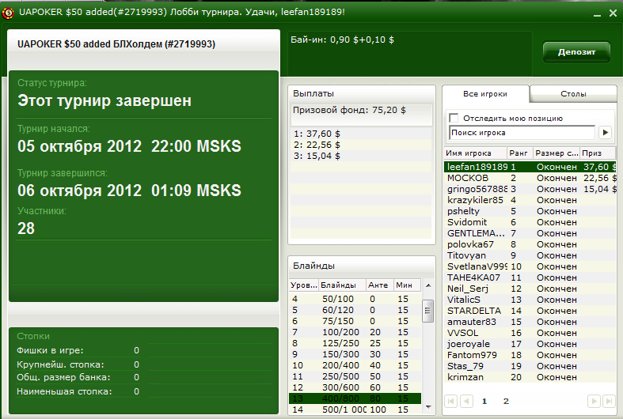Select third place payout 15,04 $ row
The height and width of the screenshot is (419, 623).
tap(361, 156)
